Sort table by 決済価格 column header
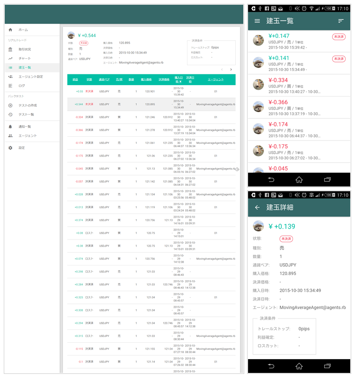This screenshot has height=381, width=355. coord(164,80)
